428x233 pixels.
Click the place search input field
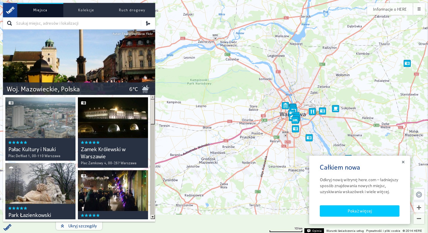tap(77, 23)
